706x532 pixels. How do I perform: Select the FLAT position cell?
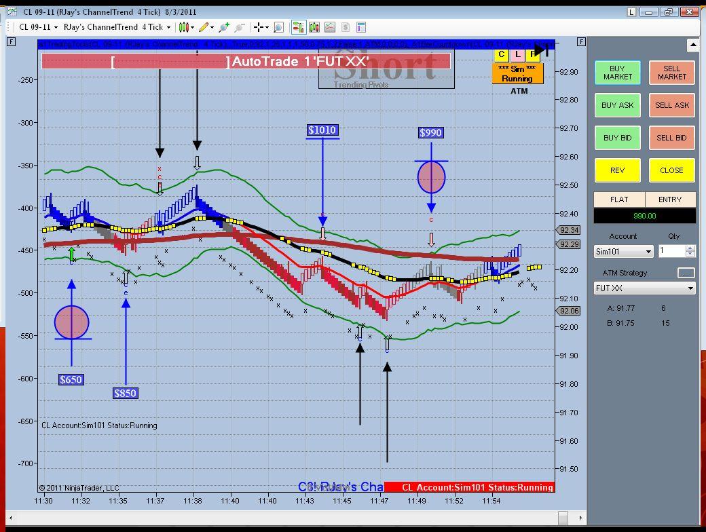(x=619, y=199)
